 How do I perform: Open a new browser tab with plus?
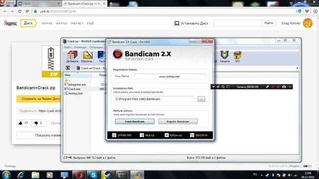coord(111,3)
